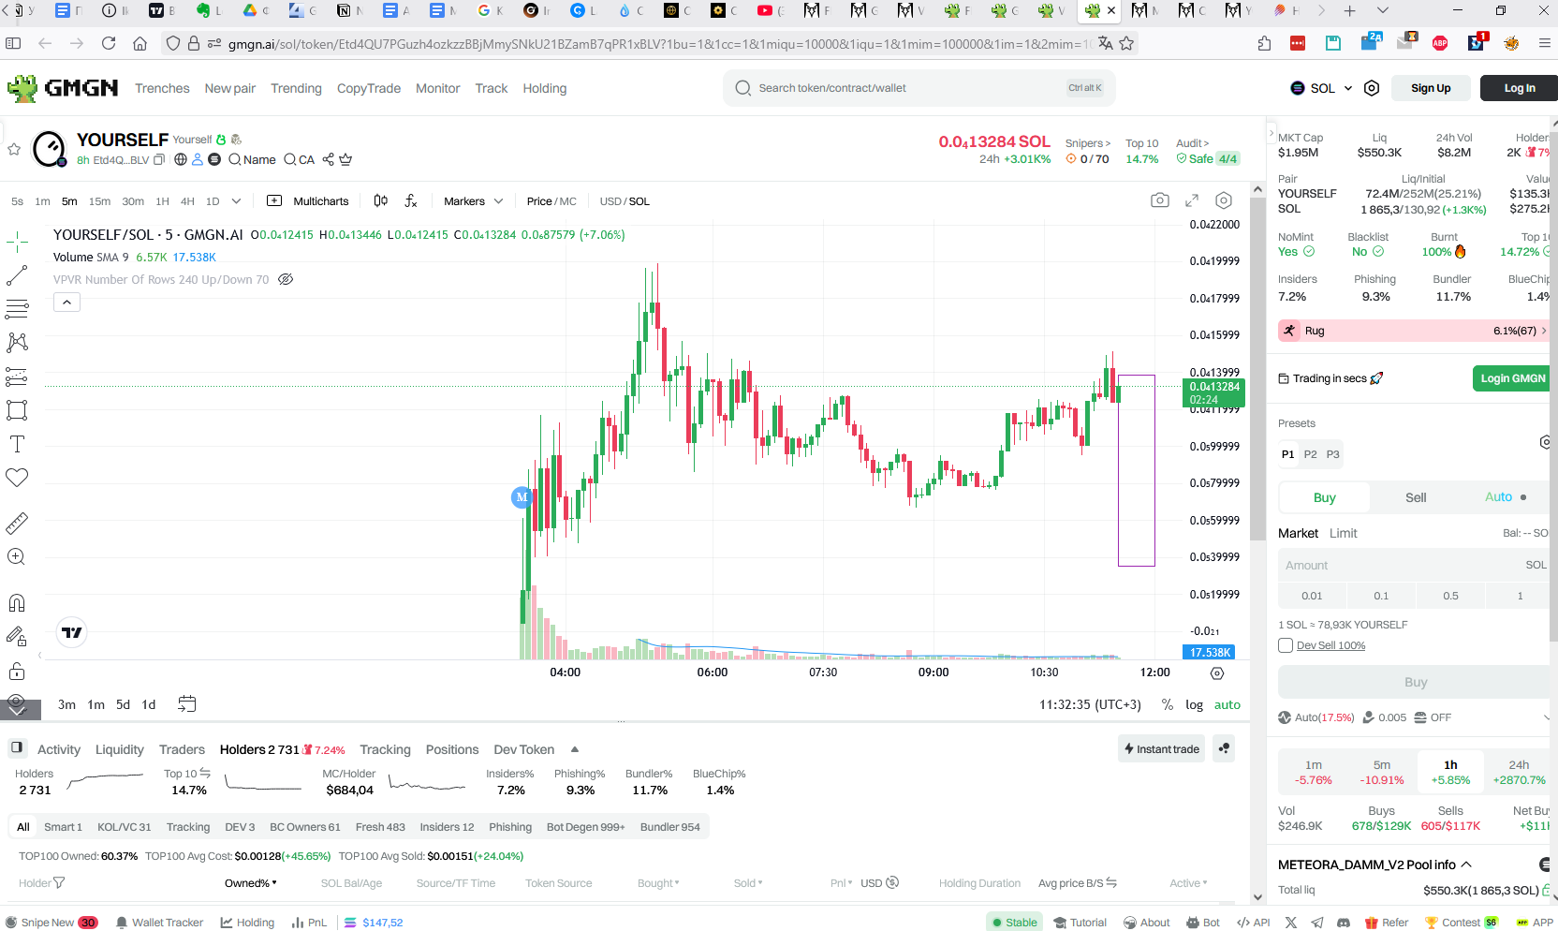Image resolution: width=1558 pixels, height=931 pixels.
Task: Select the 0.5 SOL amount preset
Action: click(x=1450, y=596)
